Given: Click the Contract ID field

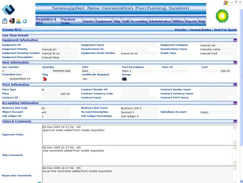Looking at the screenshot, I should pos(56,98).
